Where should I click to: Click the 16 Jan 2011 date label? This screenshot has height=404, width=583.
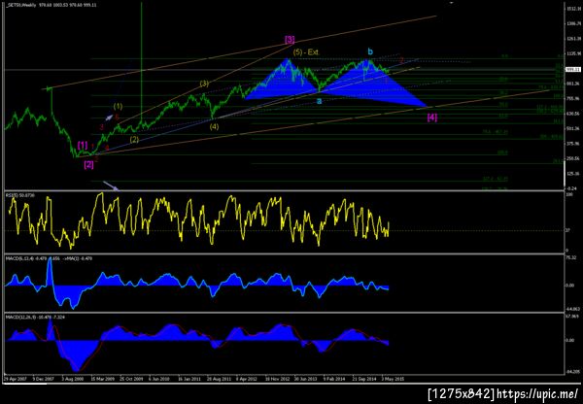(x=189, y=379)
